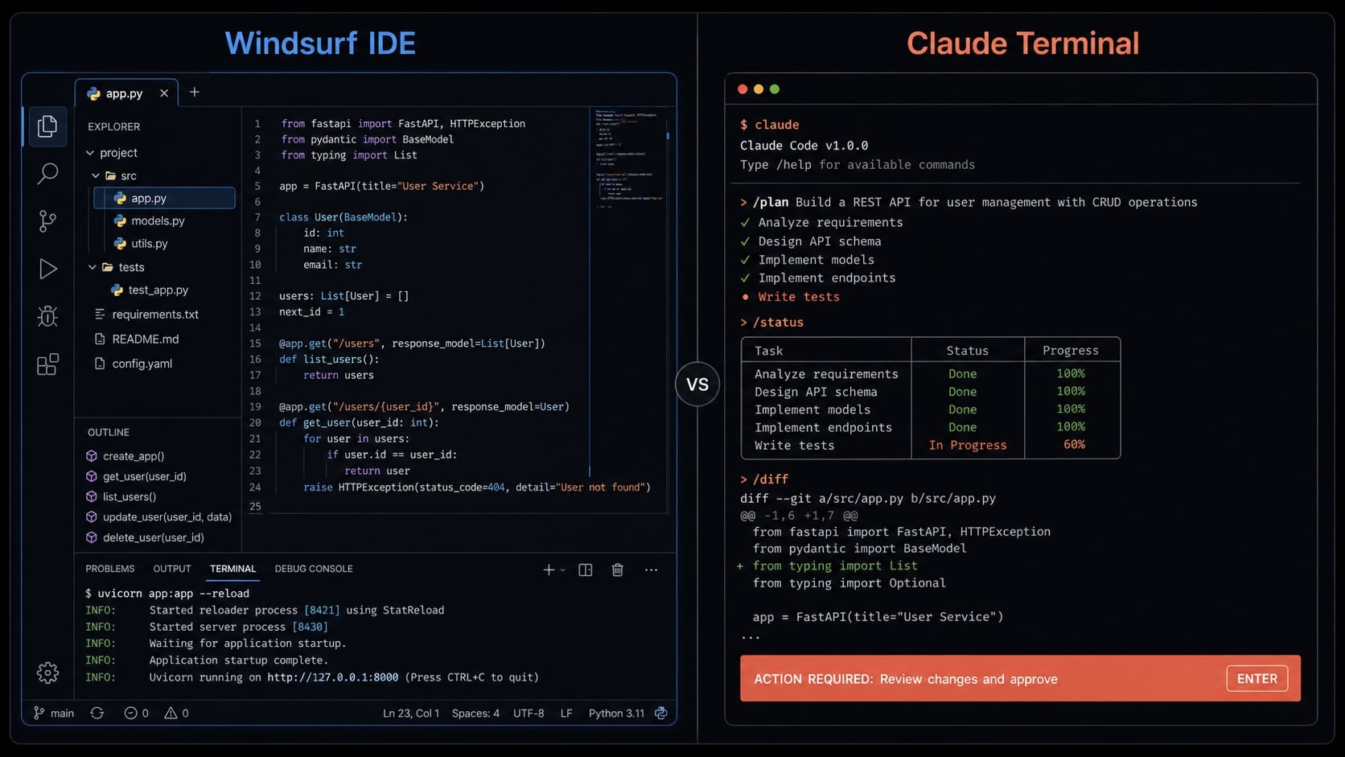Image resolution: width=1345 pixels, height=757 pixels.
Task: Open the Search magnifier in activity bar
Action: point(47,173)
